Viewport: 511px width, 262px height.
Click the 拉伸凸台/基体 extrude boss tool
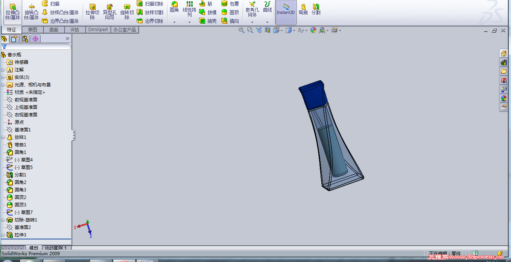click(x=13, y=12)
